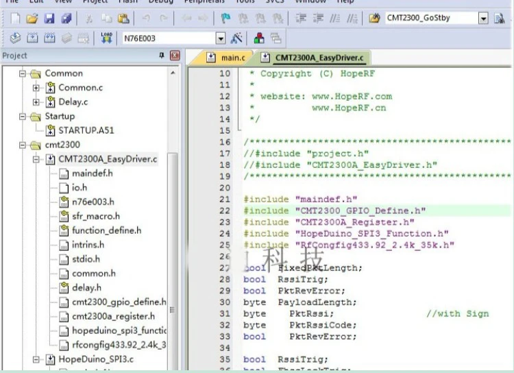Open the N76E003 target dropdown arrow
The width and height of the screenshot is (514, 373).
(x=221, y=38)
